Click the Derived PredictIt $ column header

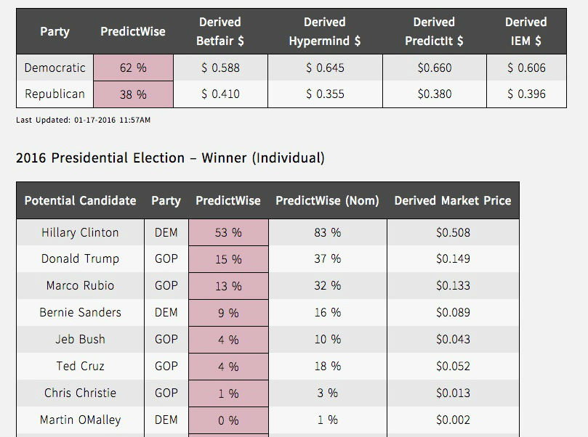(434, 31)
